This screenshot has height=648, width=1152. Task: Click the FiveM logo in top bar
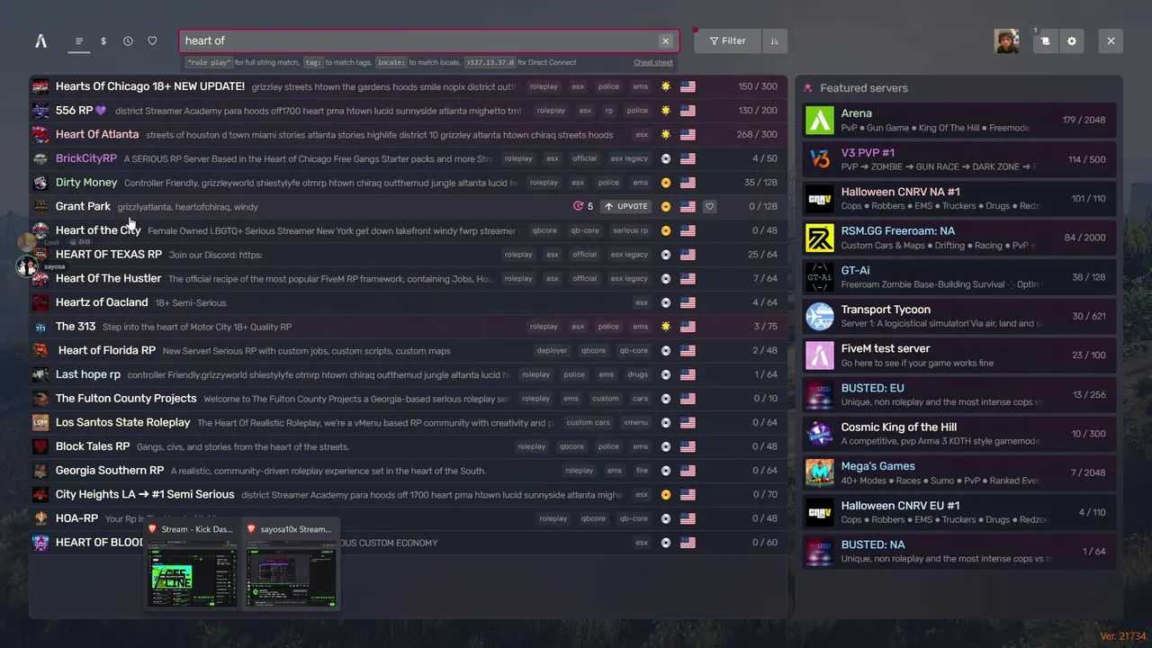pyautogui.click(x=40, y=40)
